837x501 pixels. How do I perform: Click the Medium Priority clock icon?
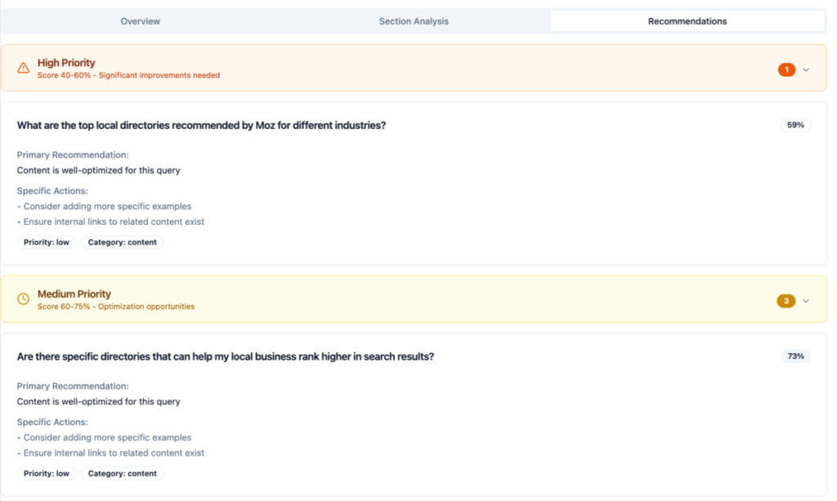pyautogui.click(x=22, y=300)
